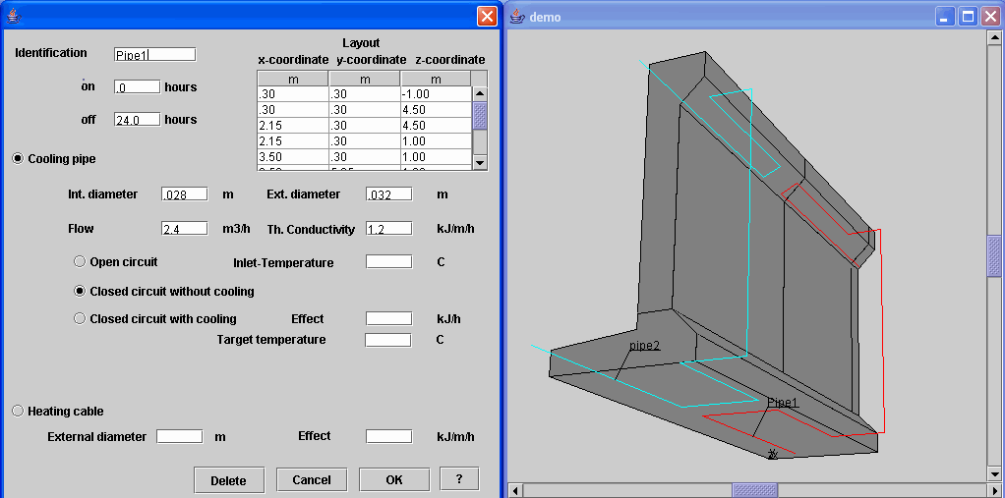The width and height of the screenshot is (1005, 498).
Task: Open help with the ? button
Action: (x=459, y=478)
